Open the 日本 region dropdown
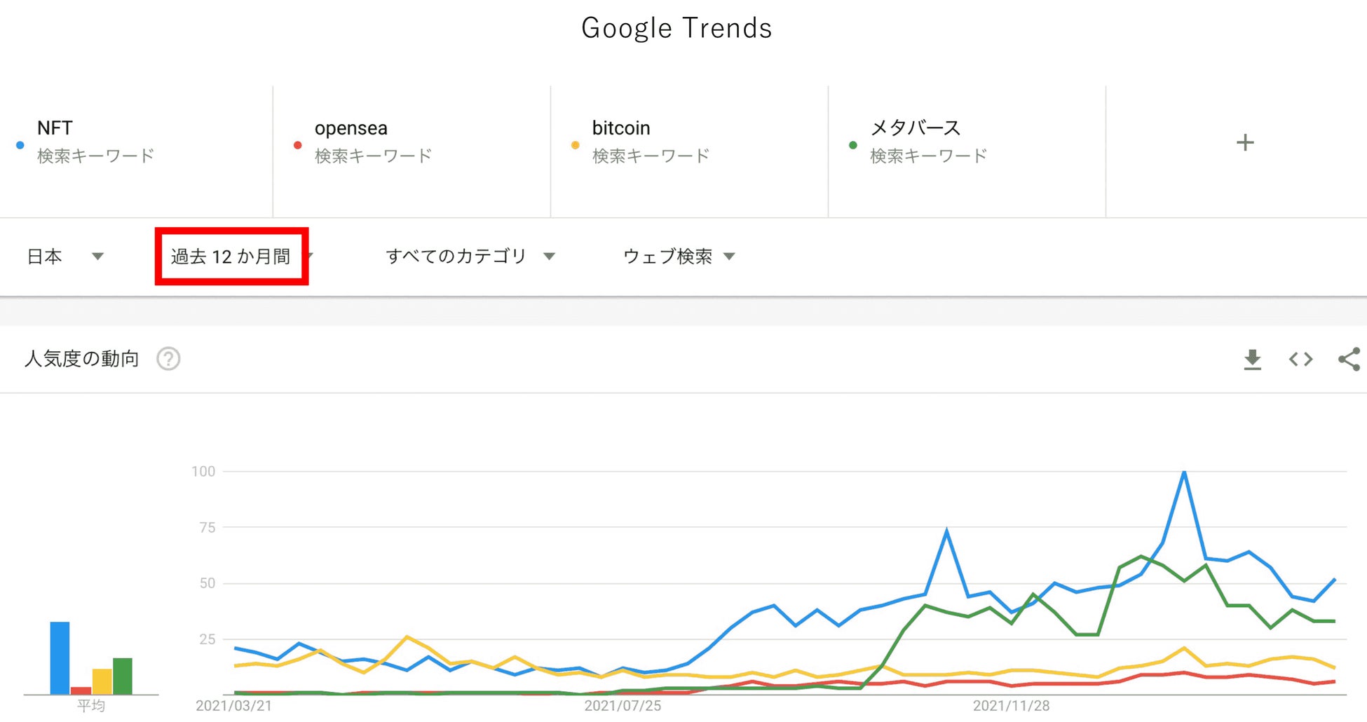The image size is (1367, 722). pyautogui.click(x=64, y=257)
